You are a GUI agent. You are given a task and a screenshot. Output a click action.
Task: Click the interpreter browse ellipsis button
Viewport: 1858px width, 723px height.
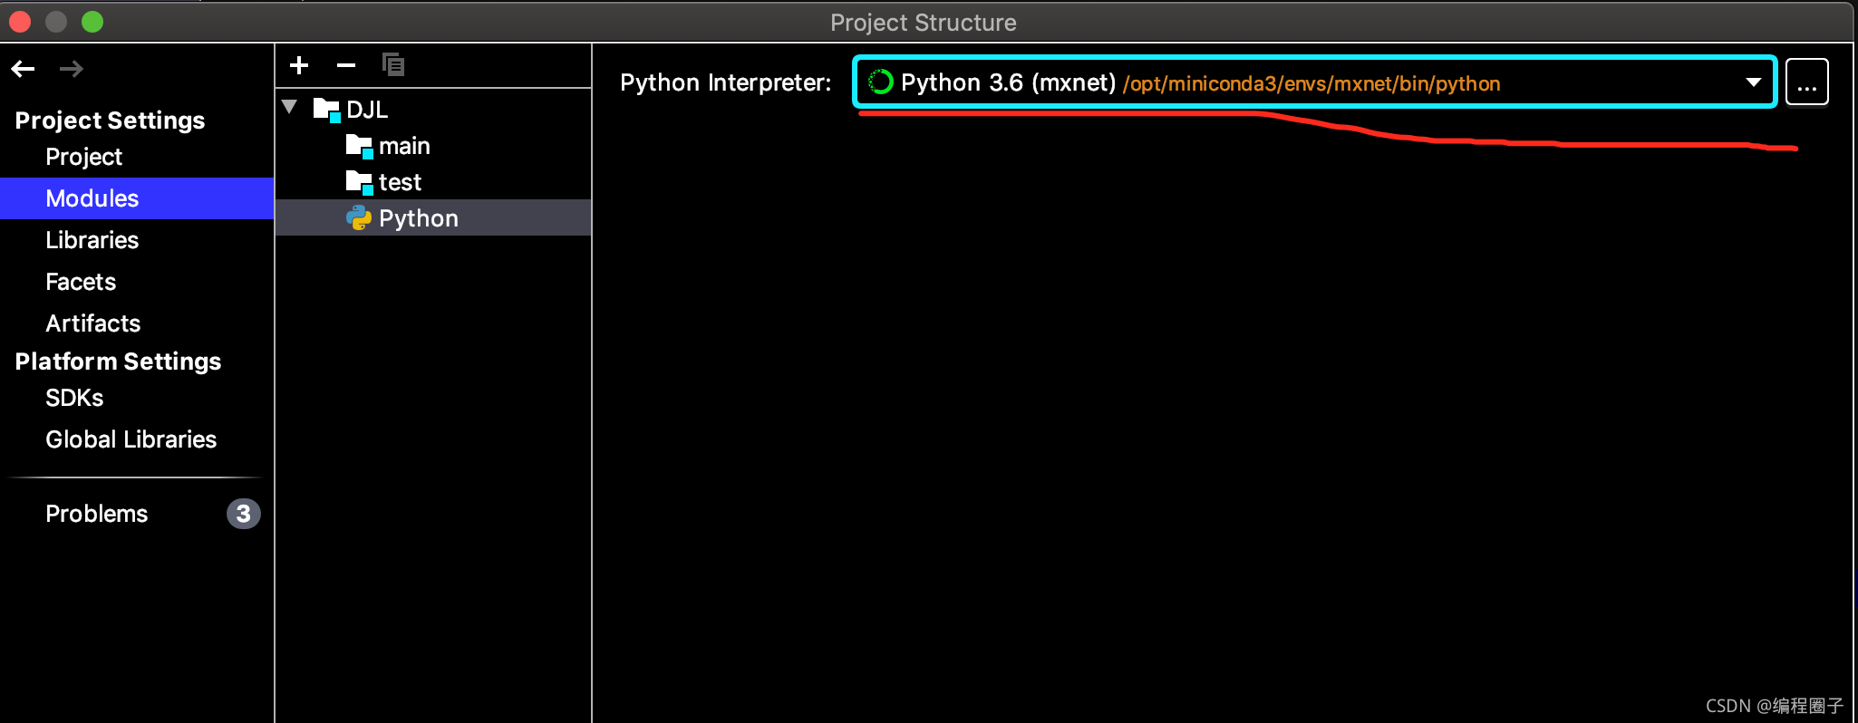click(1807, 82)
